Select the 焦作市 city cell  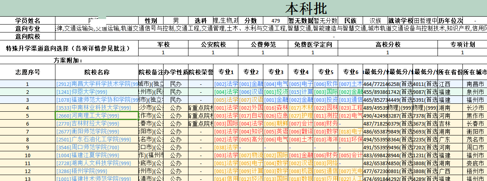point(475,116)
